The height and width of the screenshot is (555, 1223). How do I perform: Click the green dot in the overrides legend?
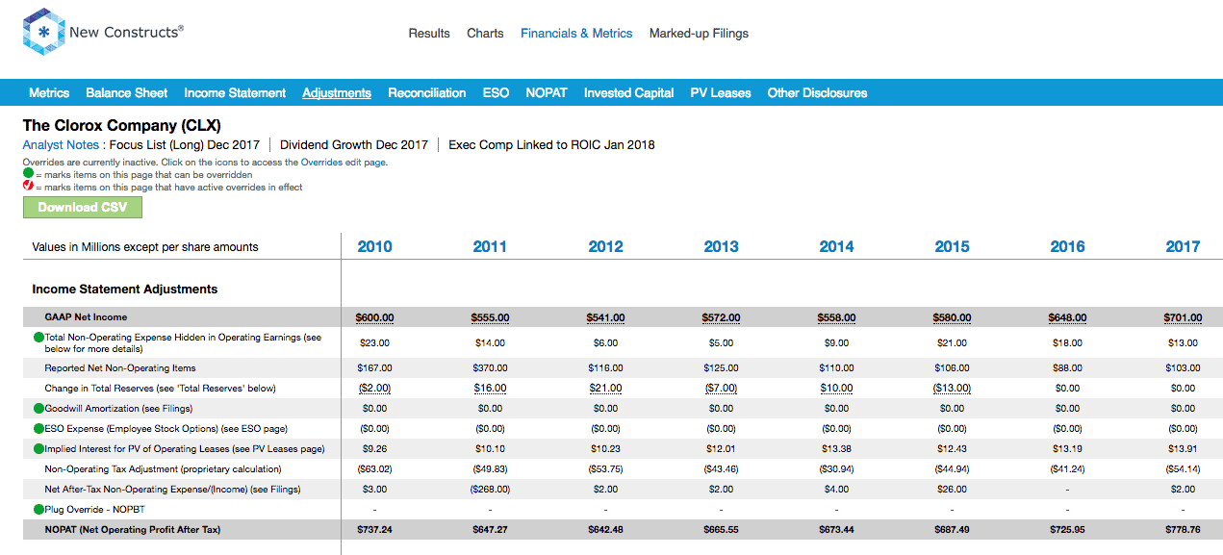point(28,175)
